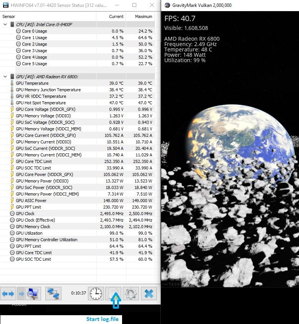Select GPU SoC Current (VDDCR_SOC) row

point(77,148)
